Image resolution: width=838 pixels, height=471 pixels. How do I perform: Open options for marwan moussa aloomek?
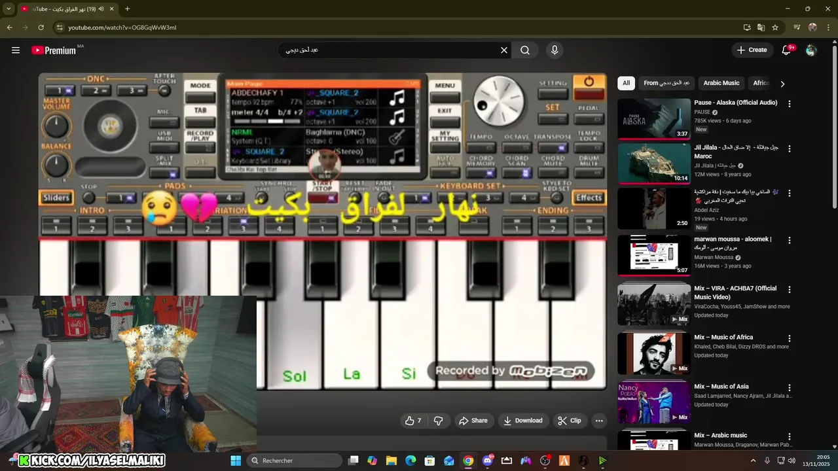coord(789,240)
